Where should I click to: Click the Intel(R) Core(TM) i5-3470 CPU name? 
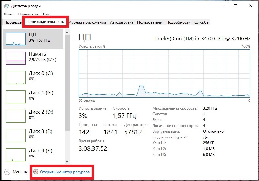click(203, 39)
